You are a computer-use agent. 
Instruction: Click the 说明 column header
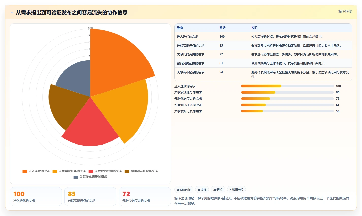[x=254, y=28]
